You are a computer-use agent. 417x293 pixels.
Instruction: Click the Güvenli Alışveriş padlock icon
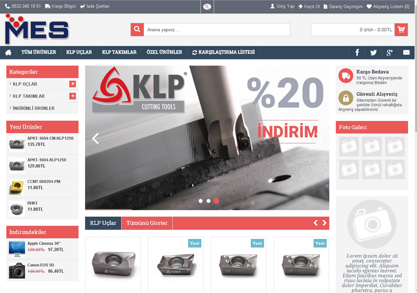pos(346,98)
